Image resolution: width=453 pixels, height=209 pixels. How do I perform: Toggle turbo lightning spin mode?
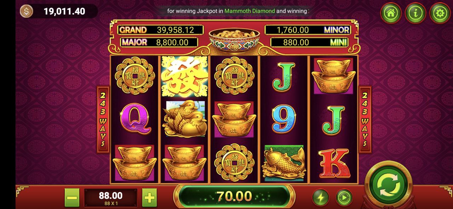(321, 197)
